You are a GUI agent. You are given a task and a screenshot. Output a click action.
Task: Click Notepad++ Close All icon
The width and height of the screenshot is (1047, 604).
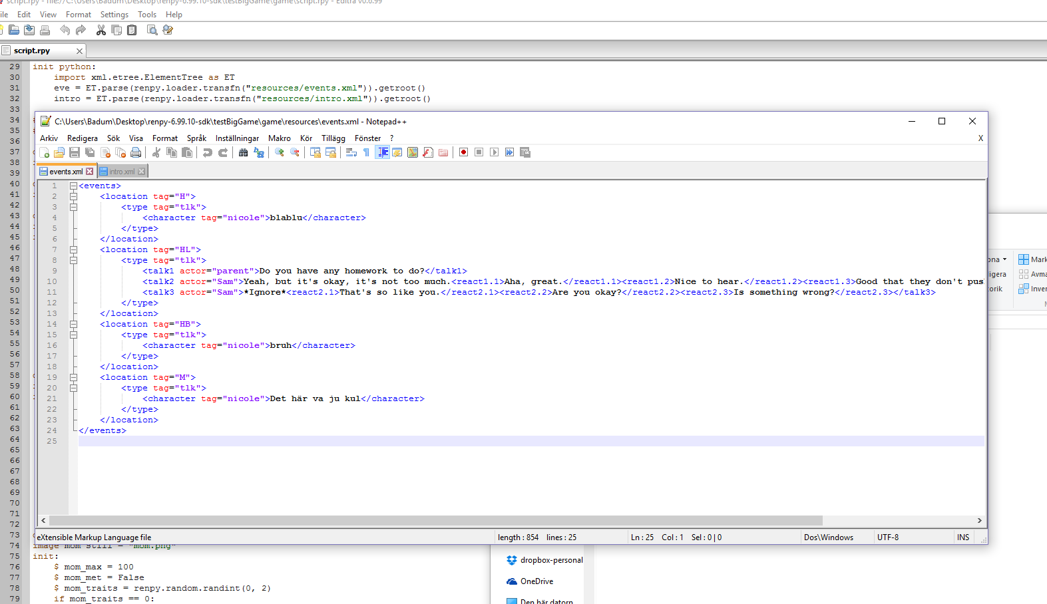(x=120, y=152)
